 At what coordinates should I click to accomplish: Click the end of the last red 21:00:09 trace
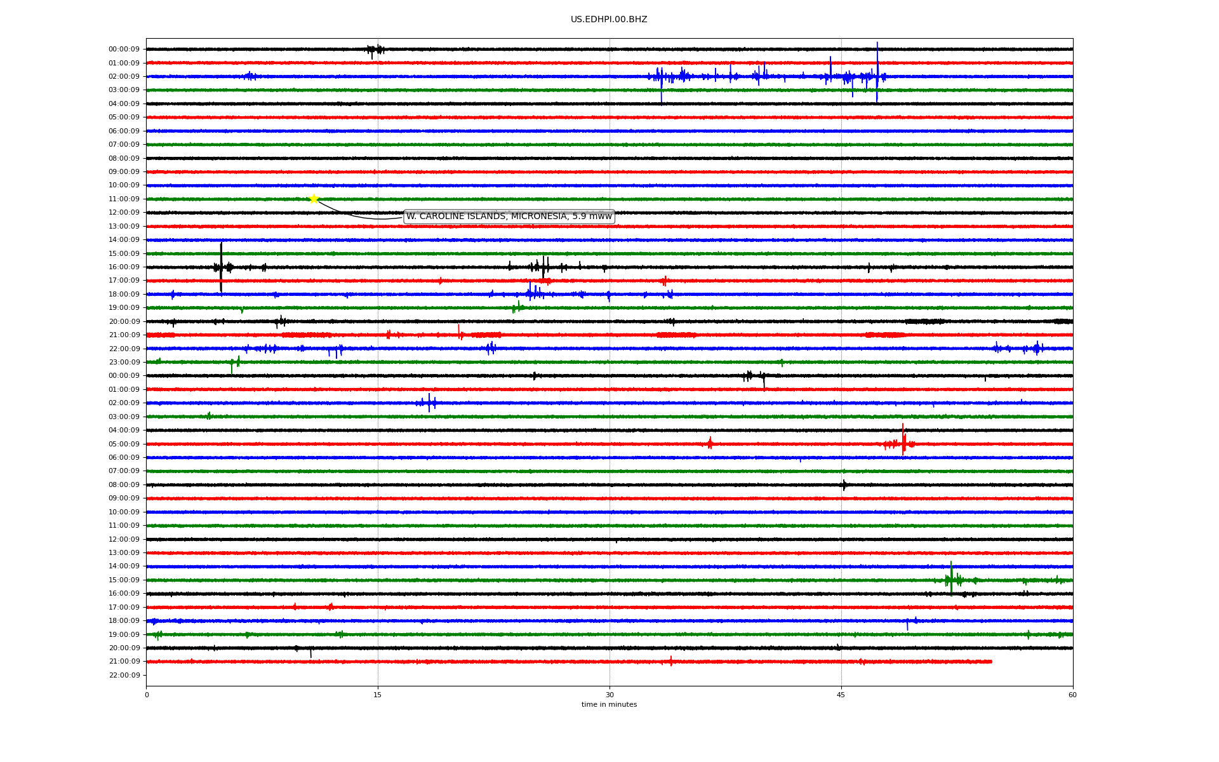990,662
